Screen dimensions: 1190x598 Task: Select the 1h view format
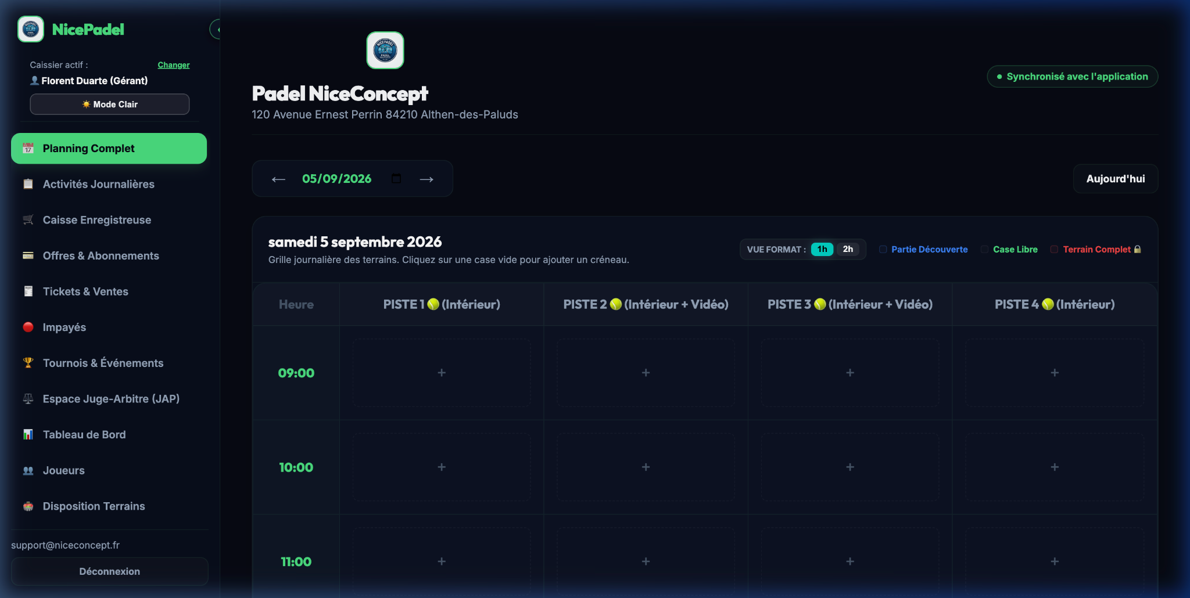(x=822, y=249)
